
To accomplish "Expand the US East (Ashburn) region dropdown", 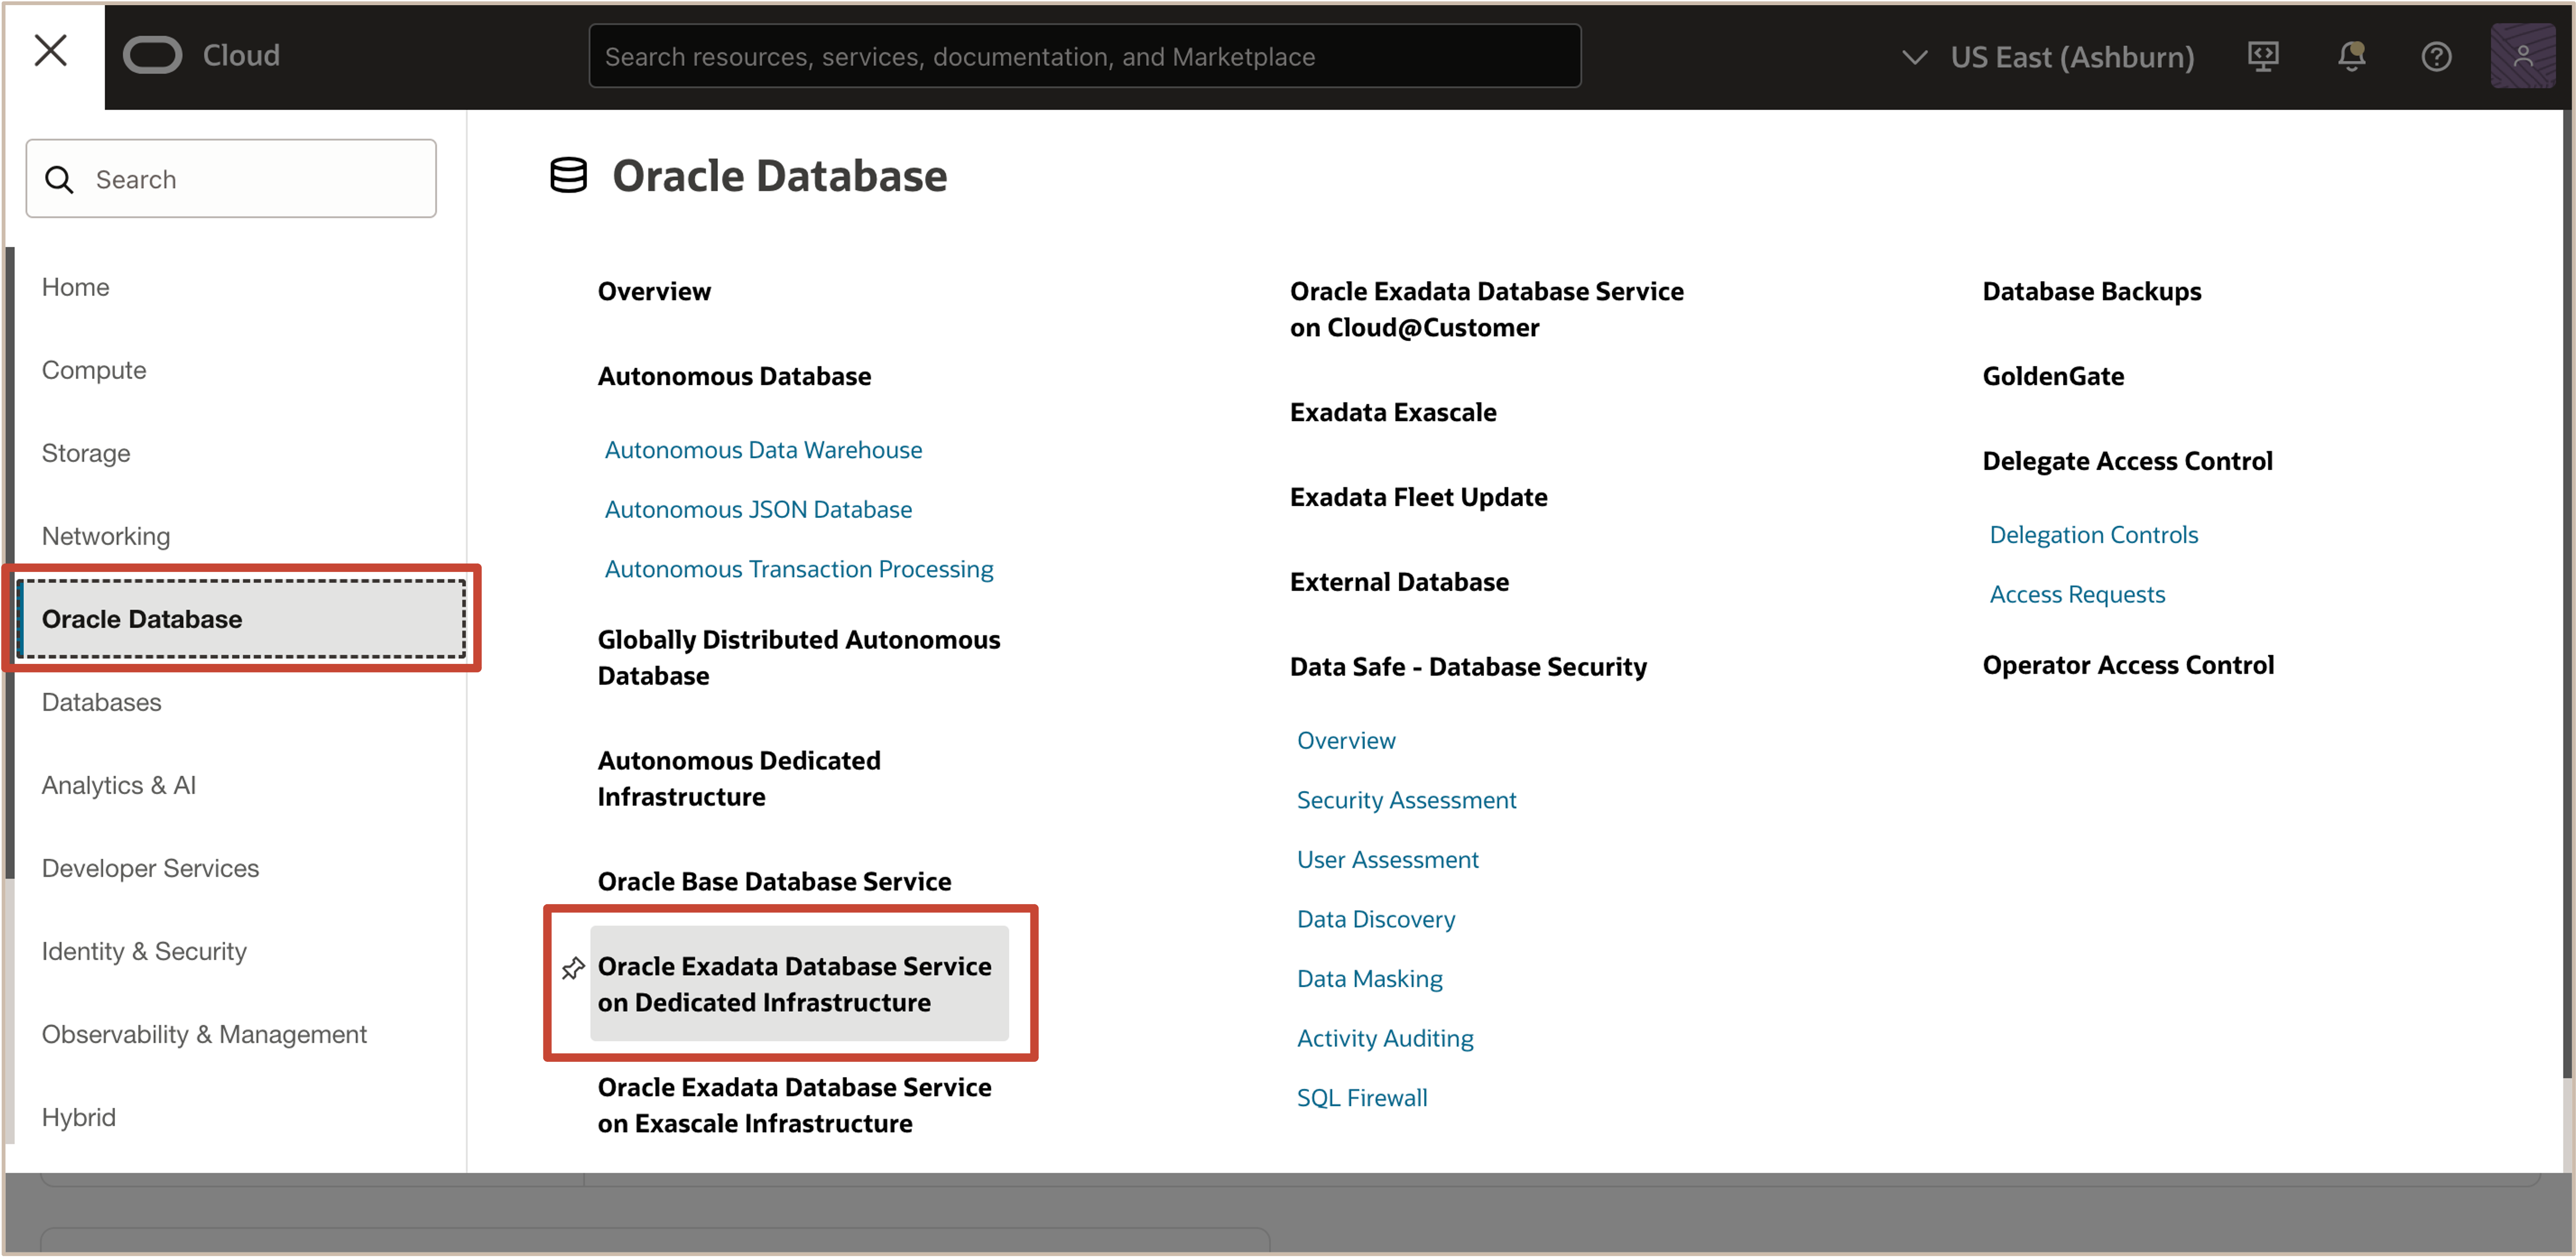I will click(x=2047, y=57).
